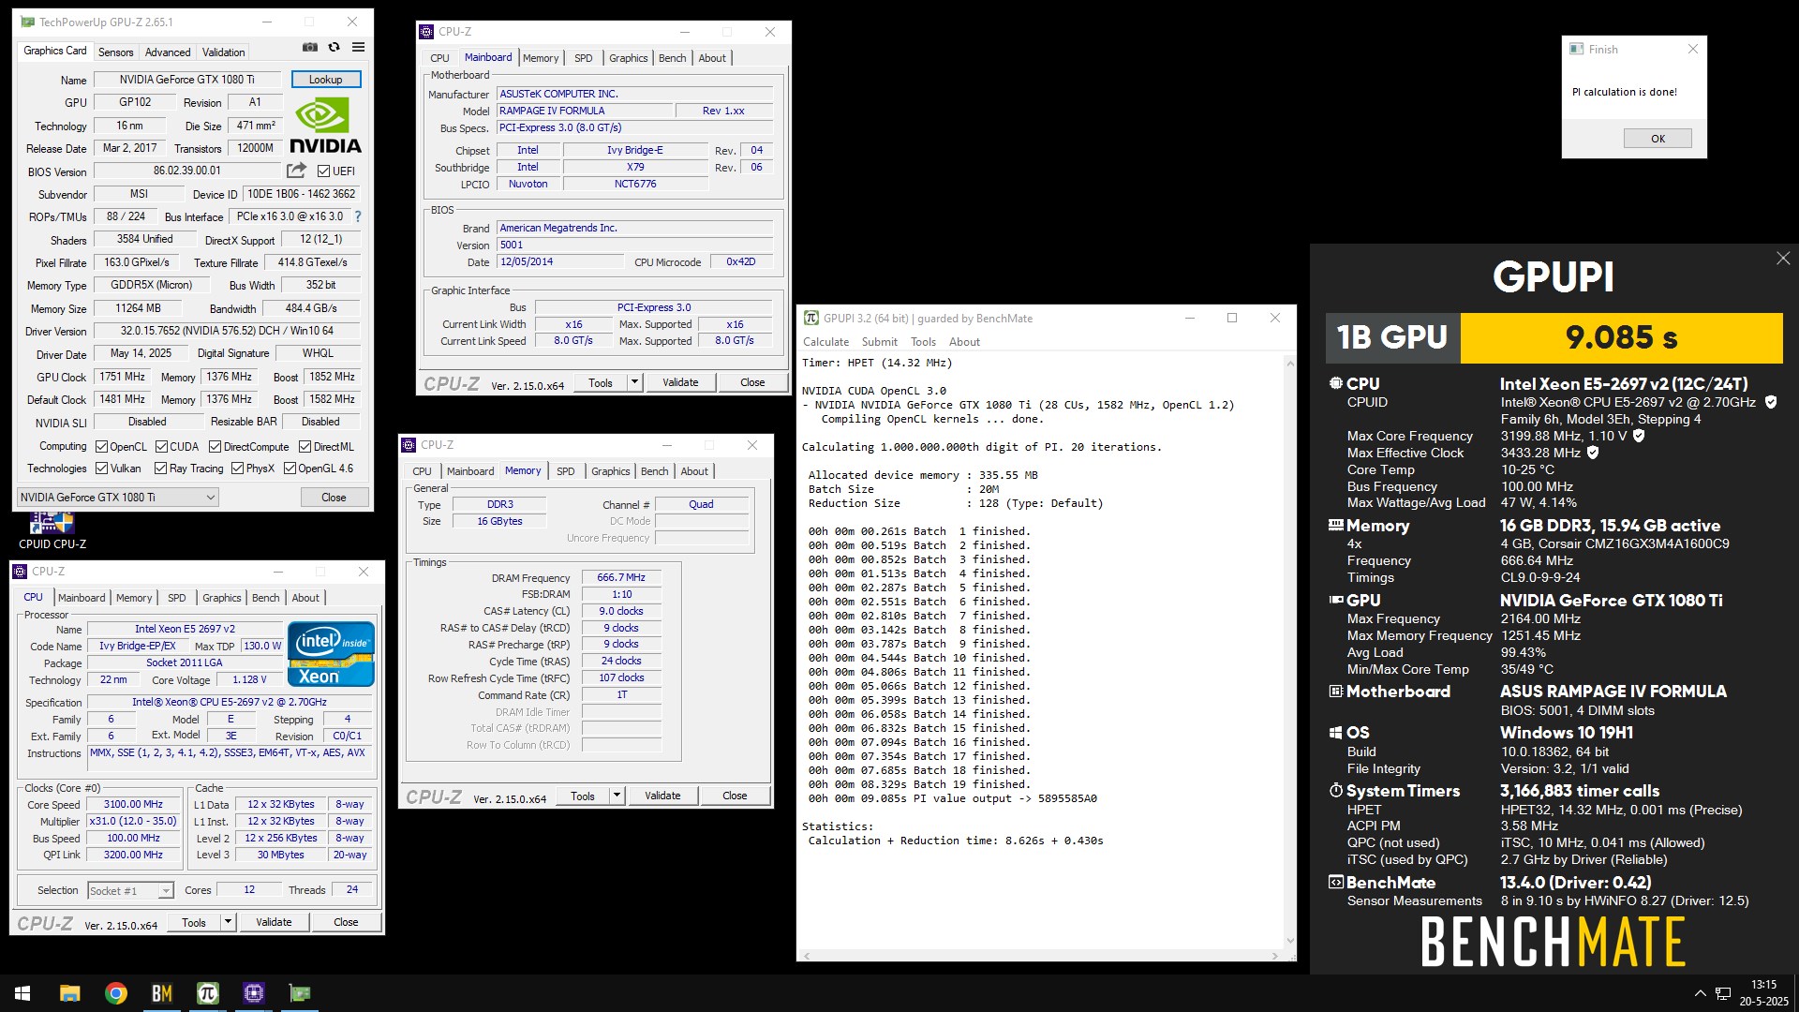Open Bench tab in CPU-Z Memory window
The width and height of the screenshot is (1799, 1012).
click(654, 471)
